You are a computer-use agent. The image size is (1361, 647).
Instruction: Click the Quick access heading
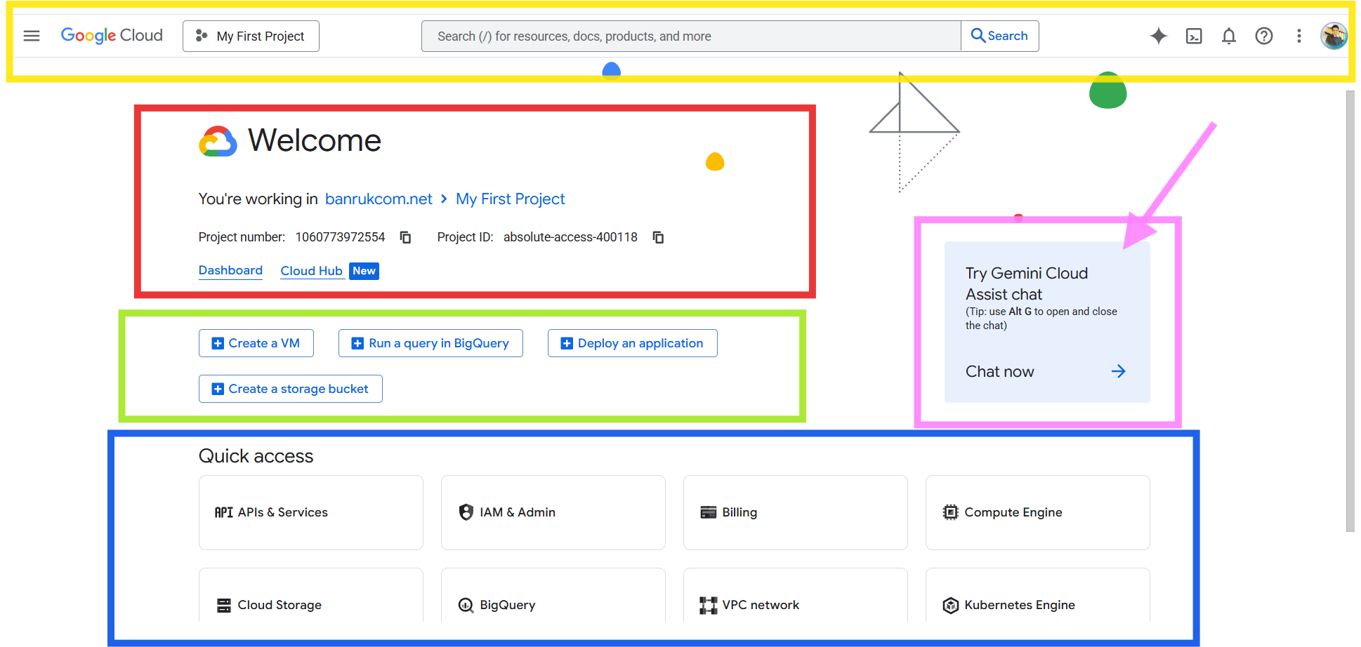[256, 456]
